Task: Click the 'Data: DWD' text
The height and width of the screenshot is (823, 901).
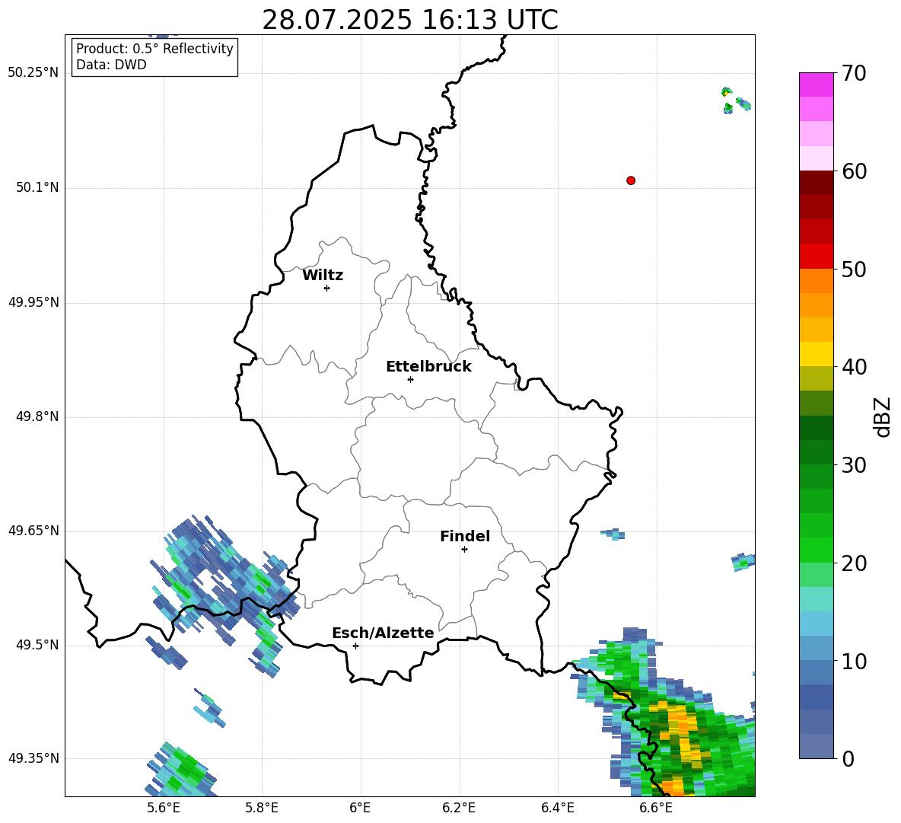Action: coord(111,65)
